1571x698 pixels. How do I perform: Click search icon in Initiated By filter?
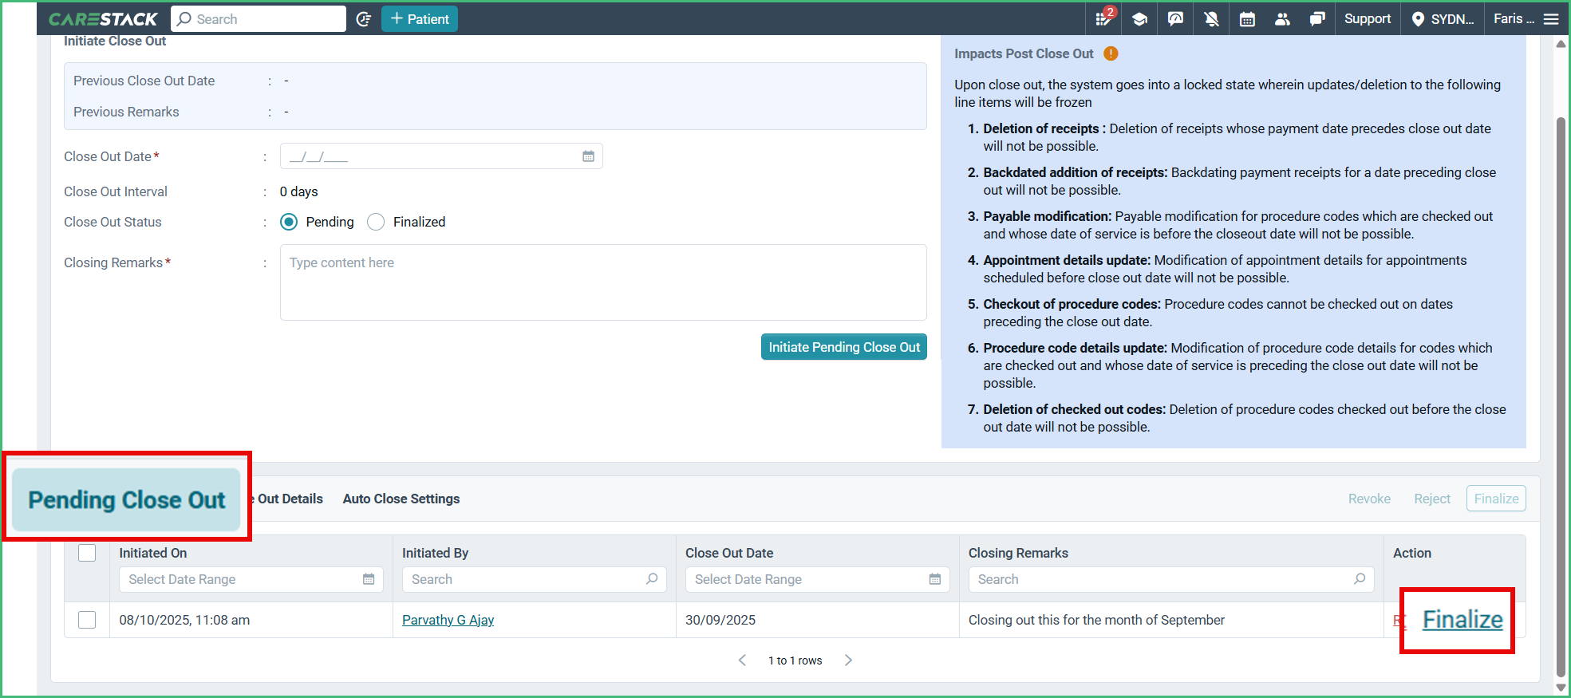pos(652,579)
